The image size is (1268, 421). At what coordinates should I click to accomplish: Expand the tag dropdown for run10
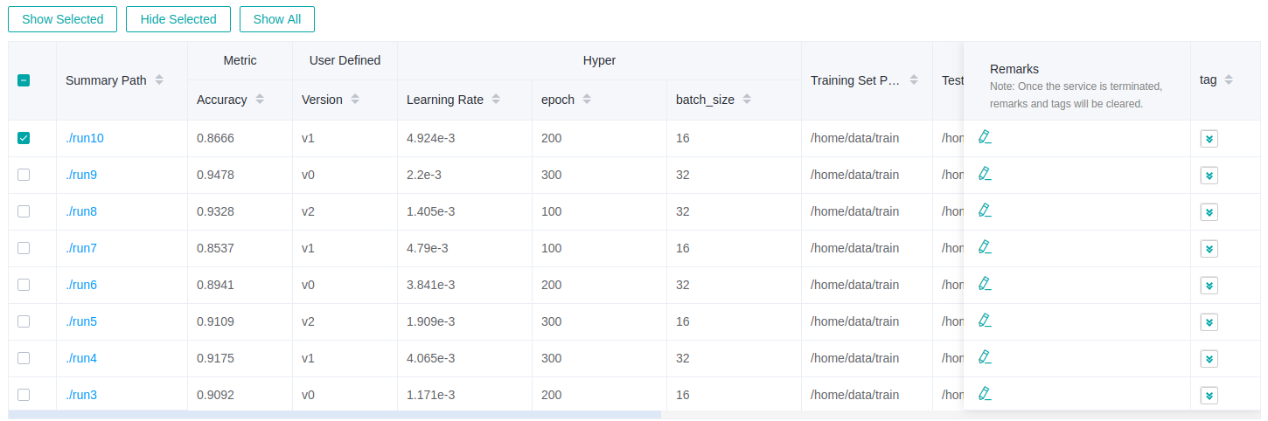[1209, 139]
